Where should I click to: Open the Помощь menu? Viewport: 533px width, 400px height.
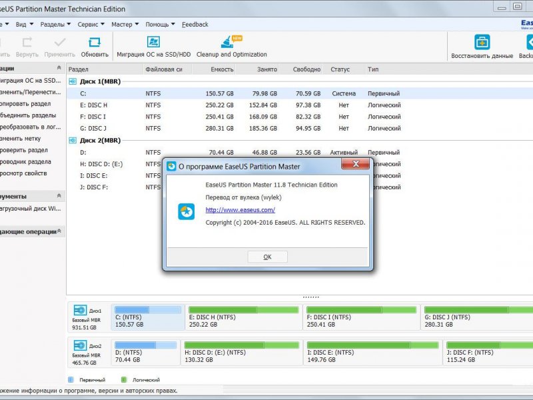(160, 25)
